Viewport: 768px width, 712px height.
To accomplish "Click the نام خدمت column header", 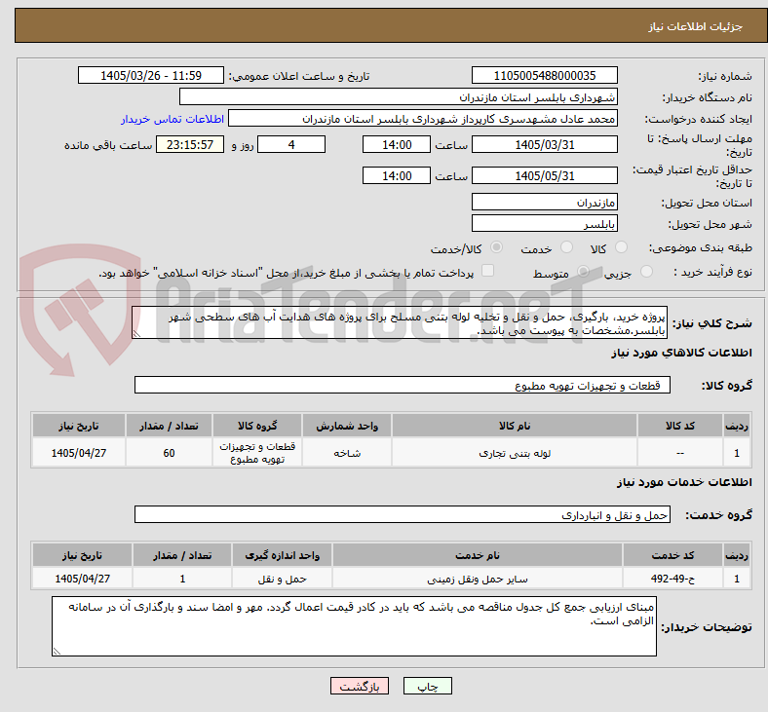I will pos(478,555).
